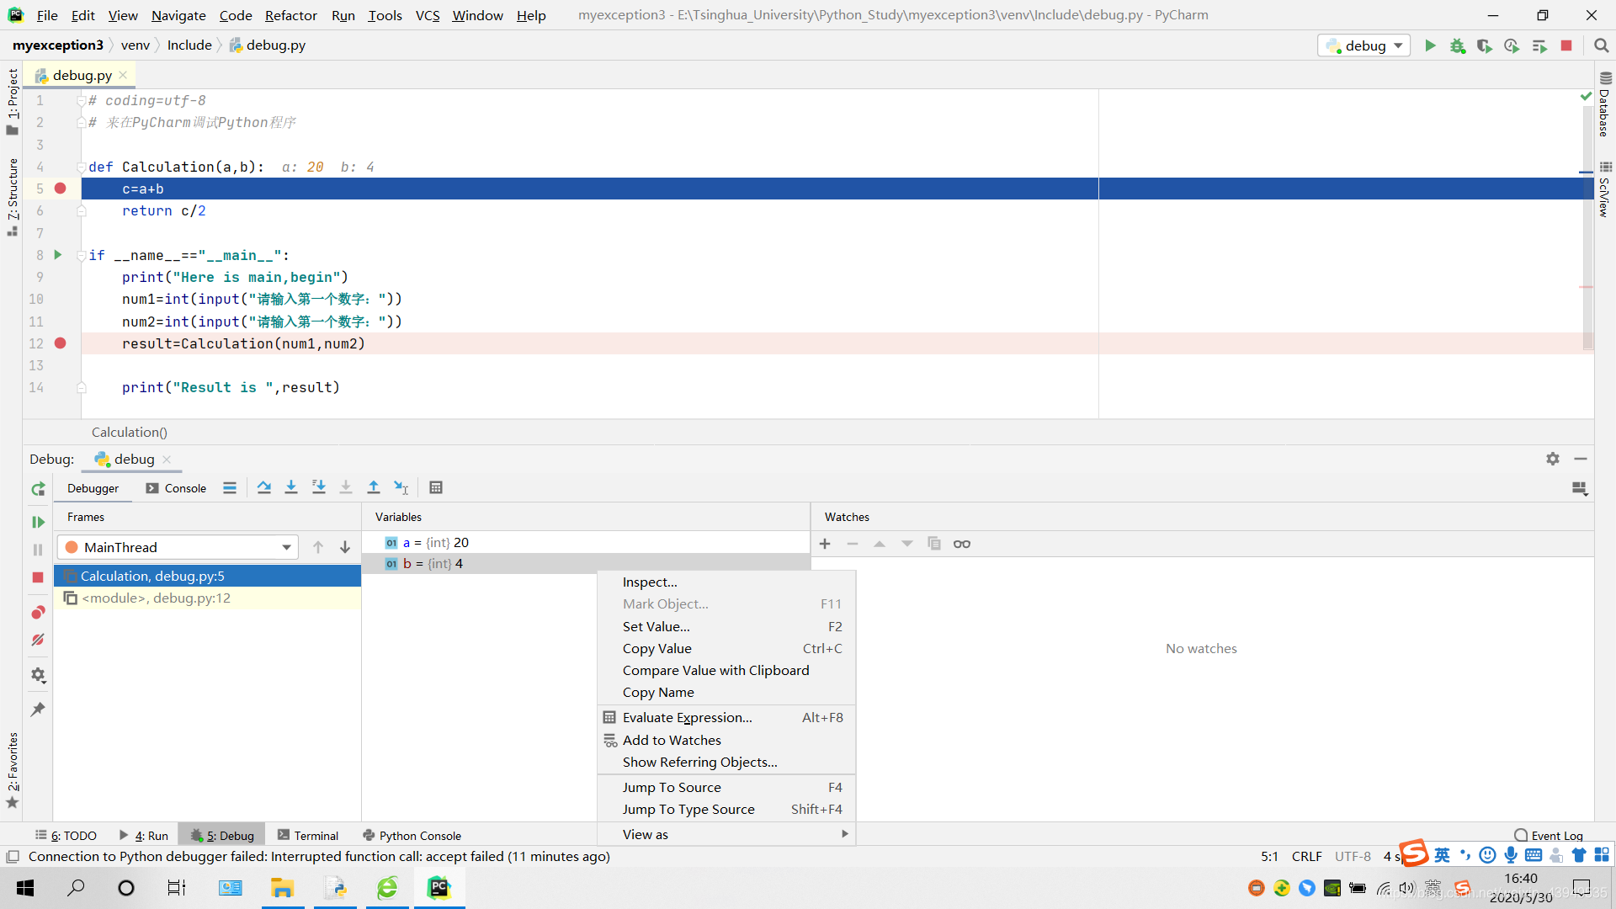Choose Add to Watches from context menu
The height and width of the screenshot is (909, 1616).
tap(726, 740)
